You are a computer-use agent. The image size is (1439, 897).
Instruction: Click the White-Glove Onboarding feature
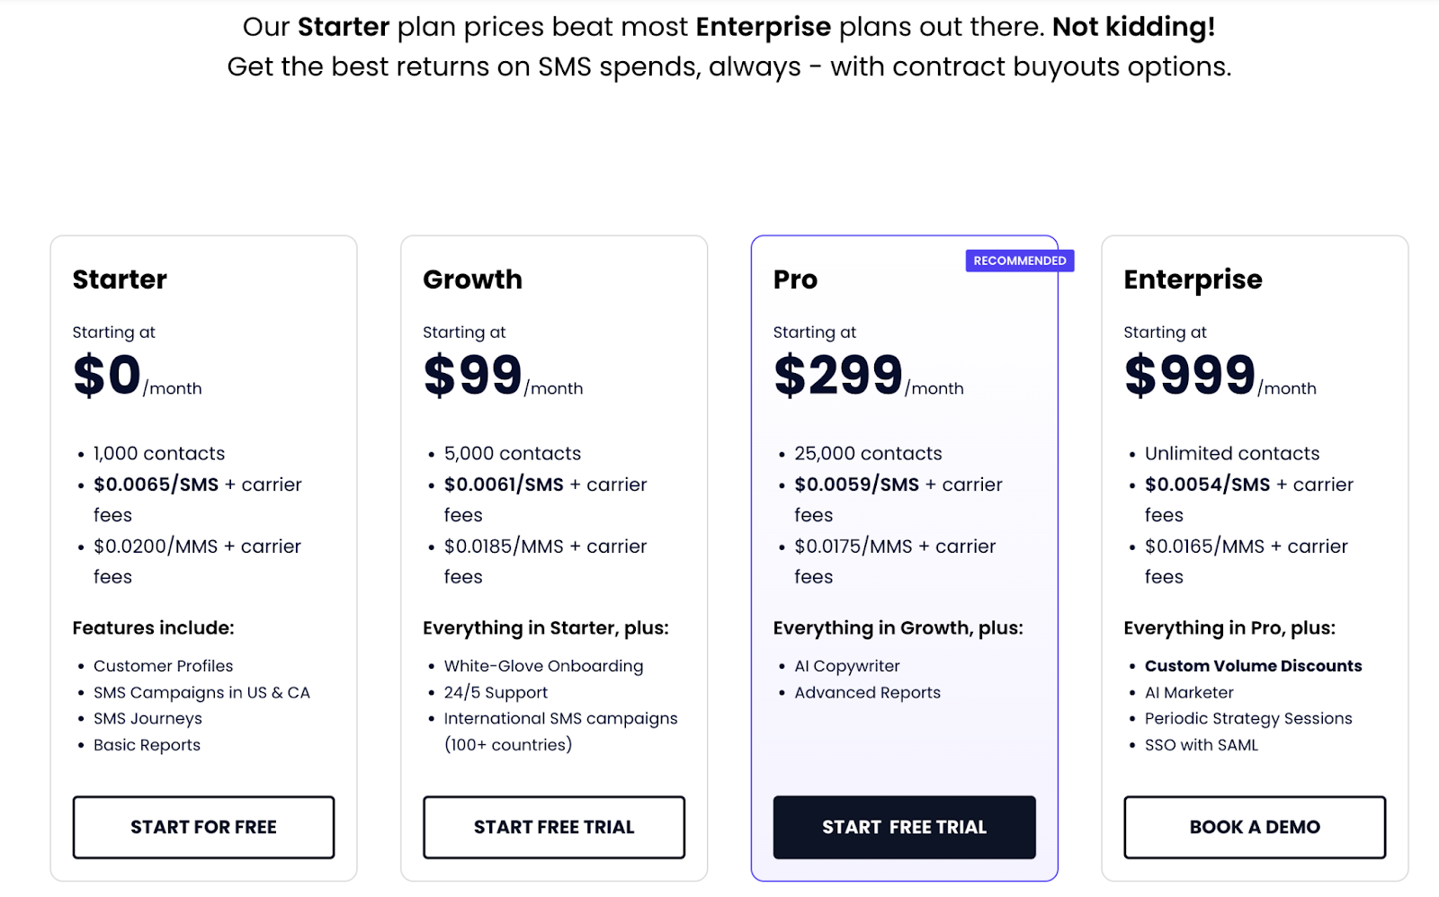point(543,666)
